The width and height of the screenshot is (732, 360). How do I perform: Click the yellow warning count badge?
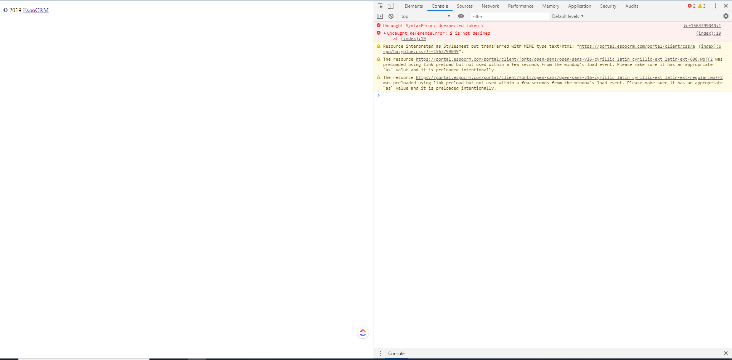[702, 6]
